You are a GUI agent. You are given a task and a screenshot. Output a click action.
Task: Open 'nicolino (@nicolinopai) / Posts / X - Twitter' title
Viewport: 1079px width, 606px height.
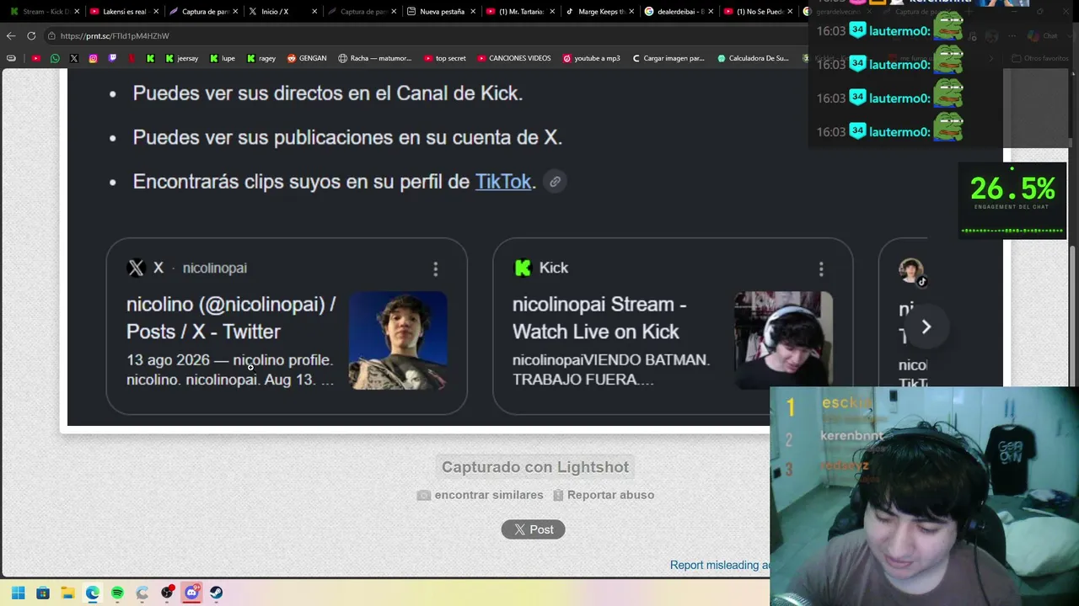[x=231, y=318]
